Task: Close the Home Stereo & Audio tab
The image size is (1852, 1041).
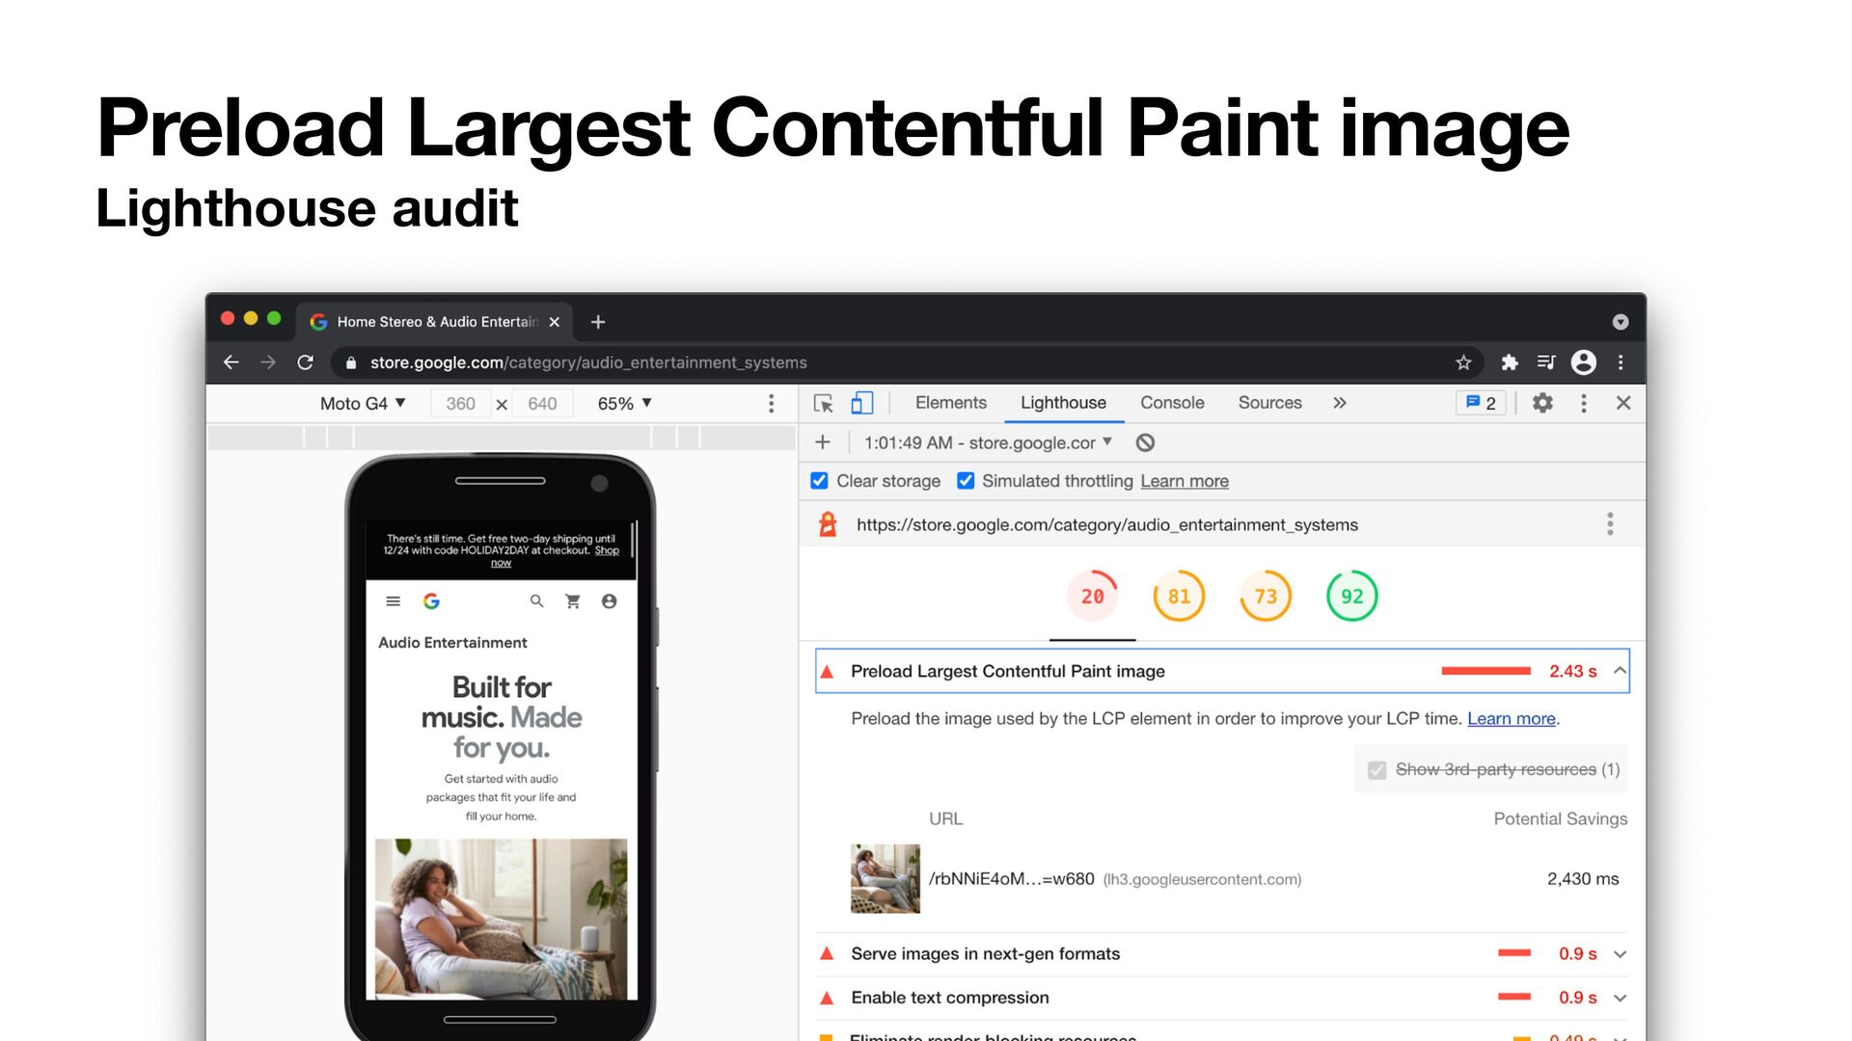Action: (x=555, y=322)
